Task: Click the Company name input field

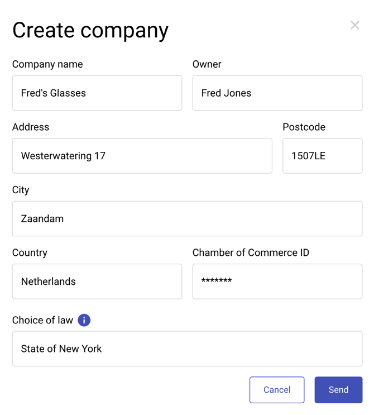Action: (x=97, y=93)
